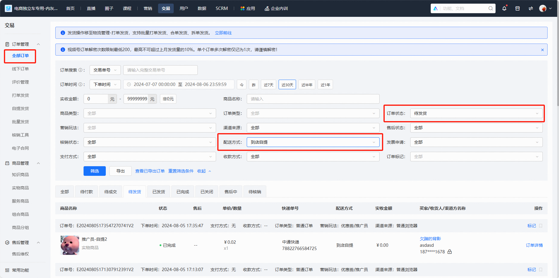
Task: Click the 导出 button
Action: 121,171
